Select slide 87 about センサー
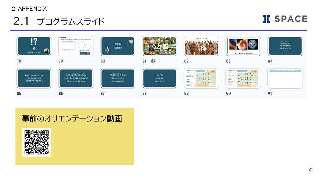 point(118,78)
